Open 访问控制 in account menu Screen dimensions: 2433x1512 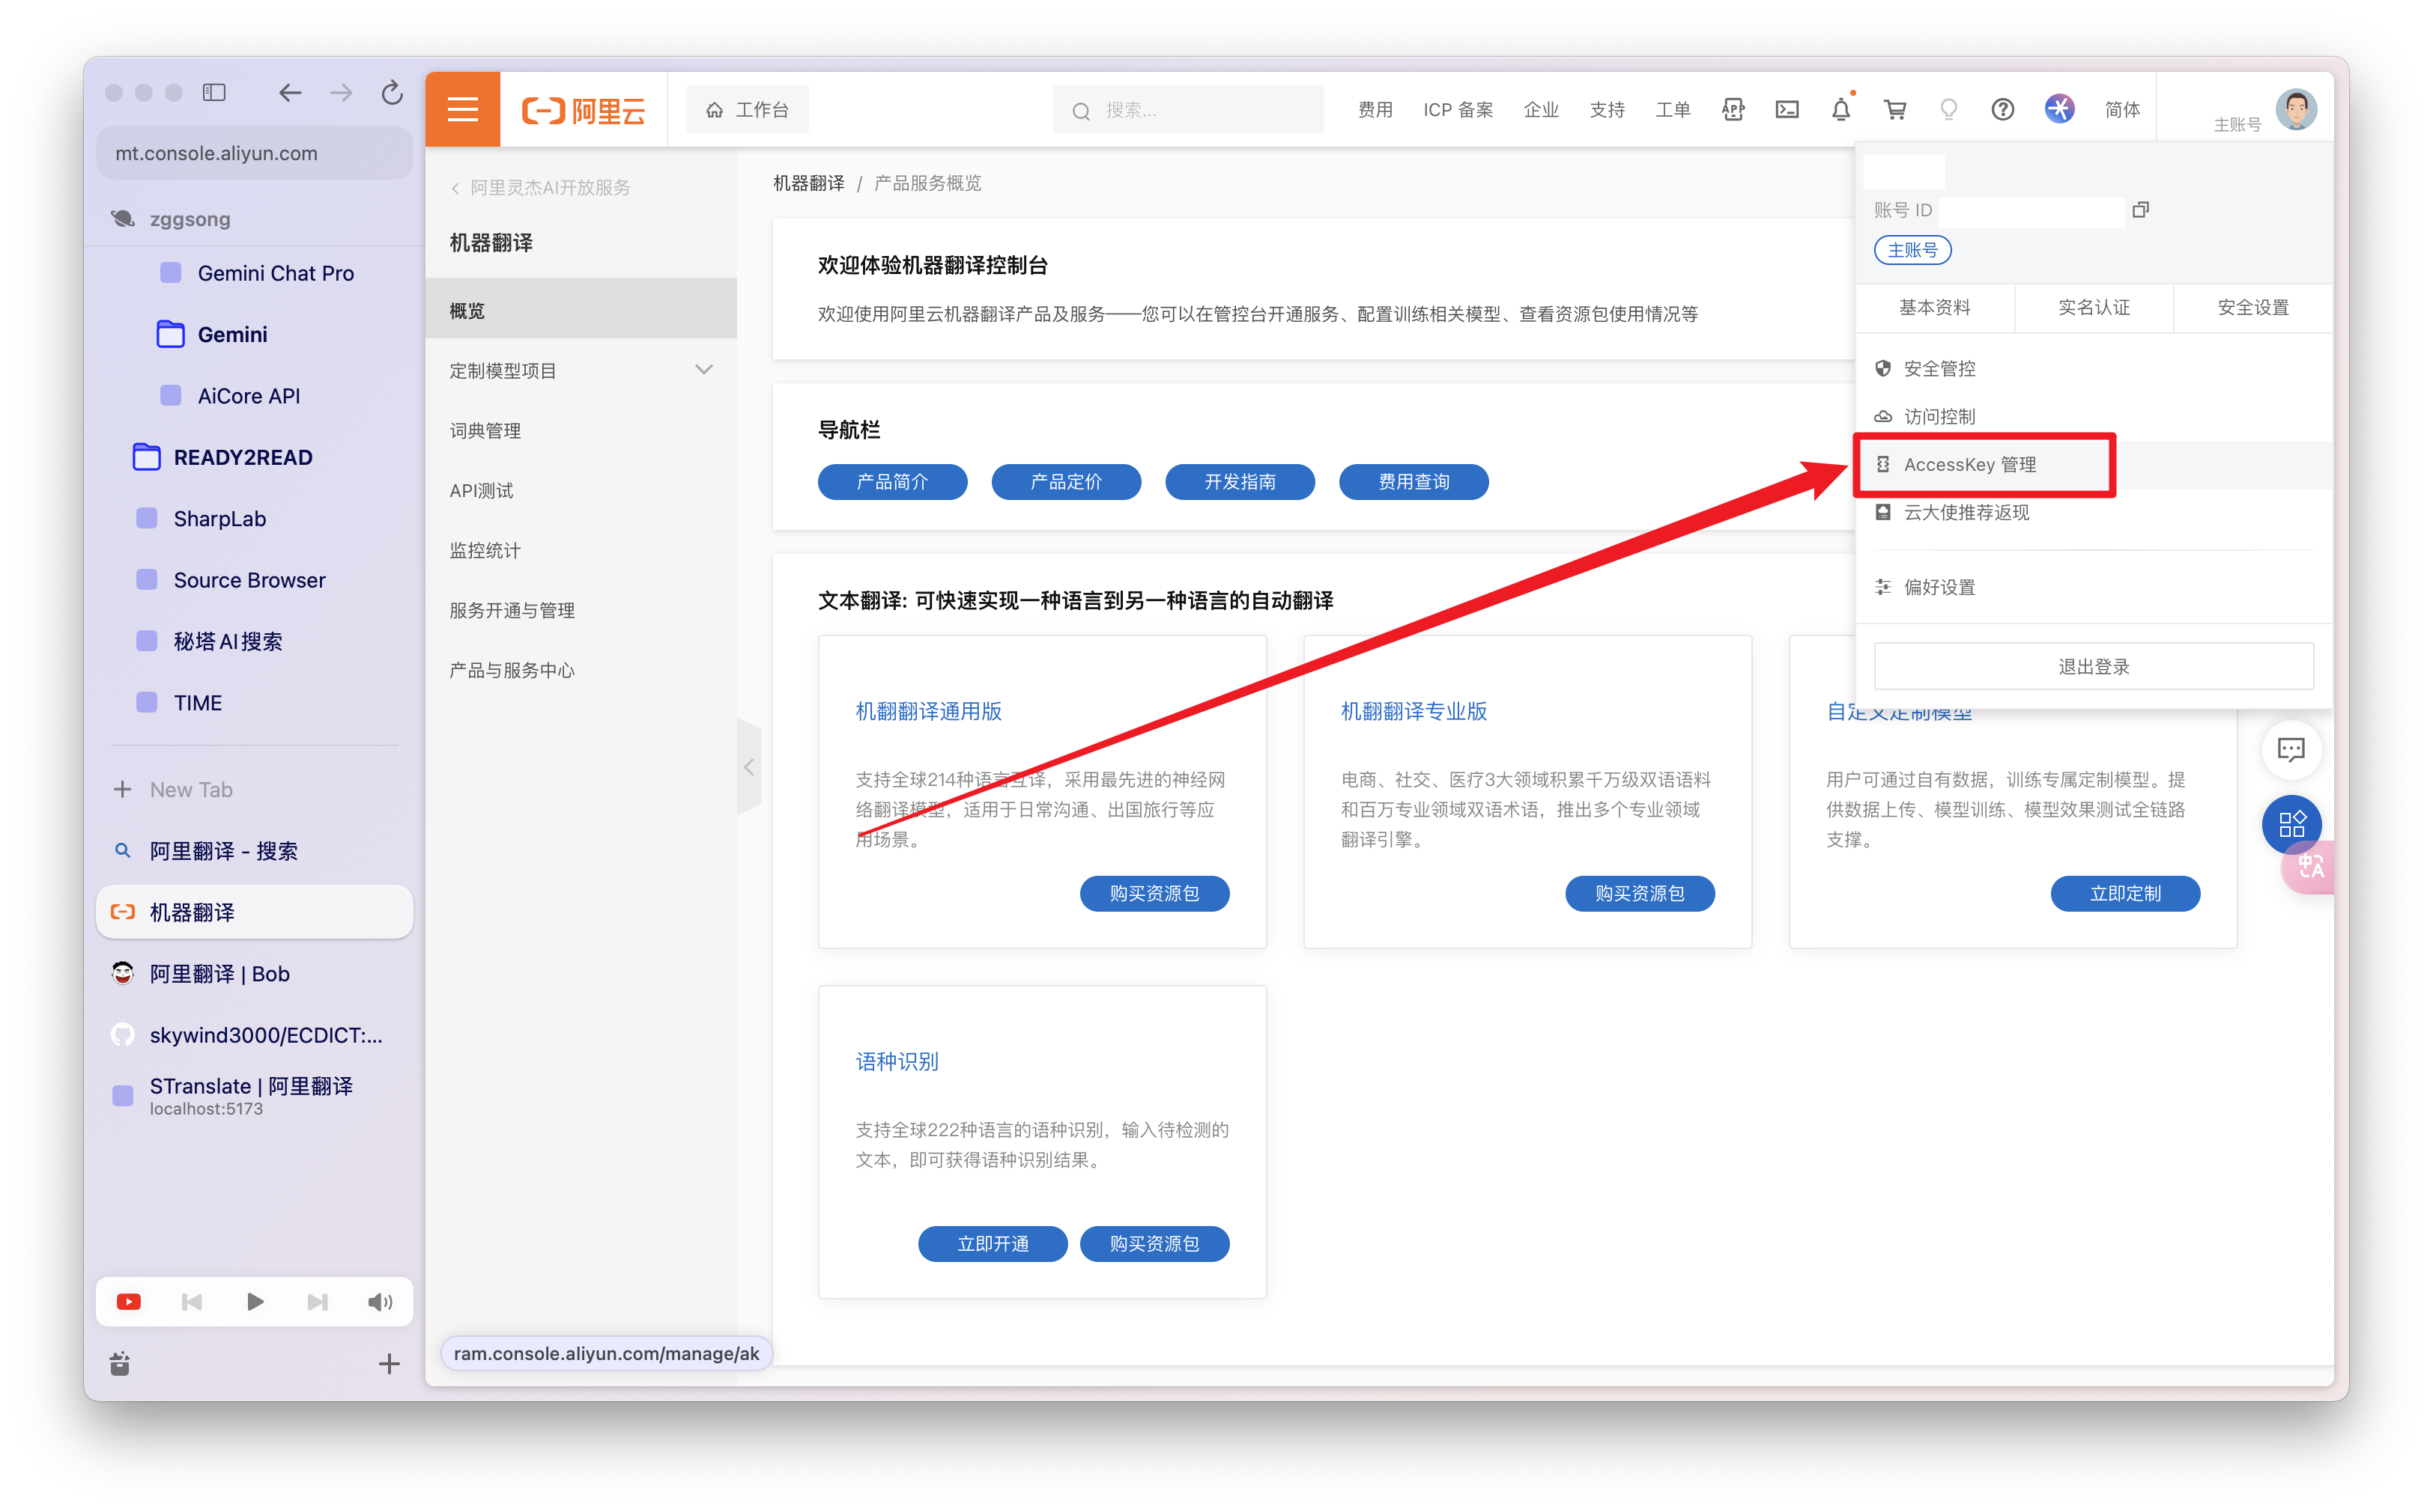(x=2094, y=416)
